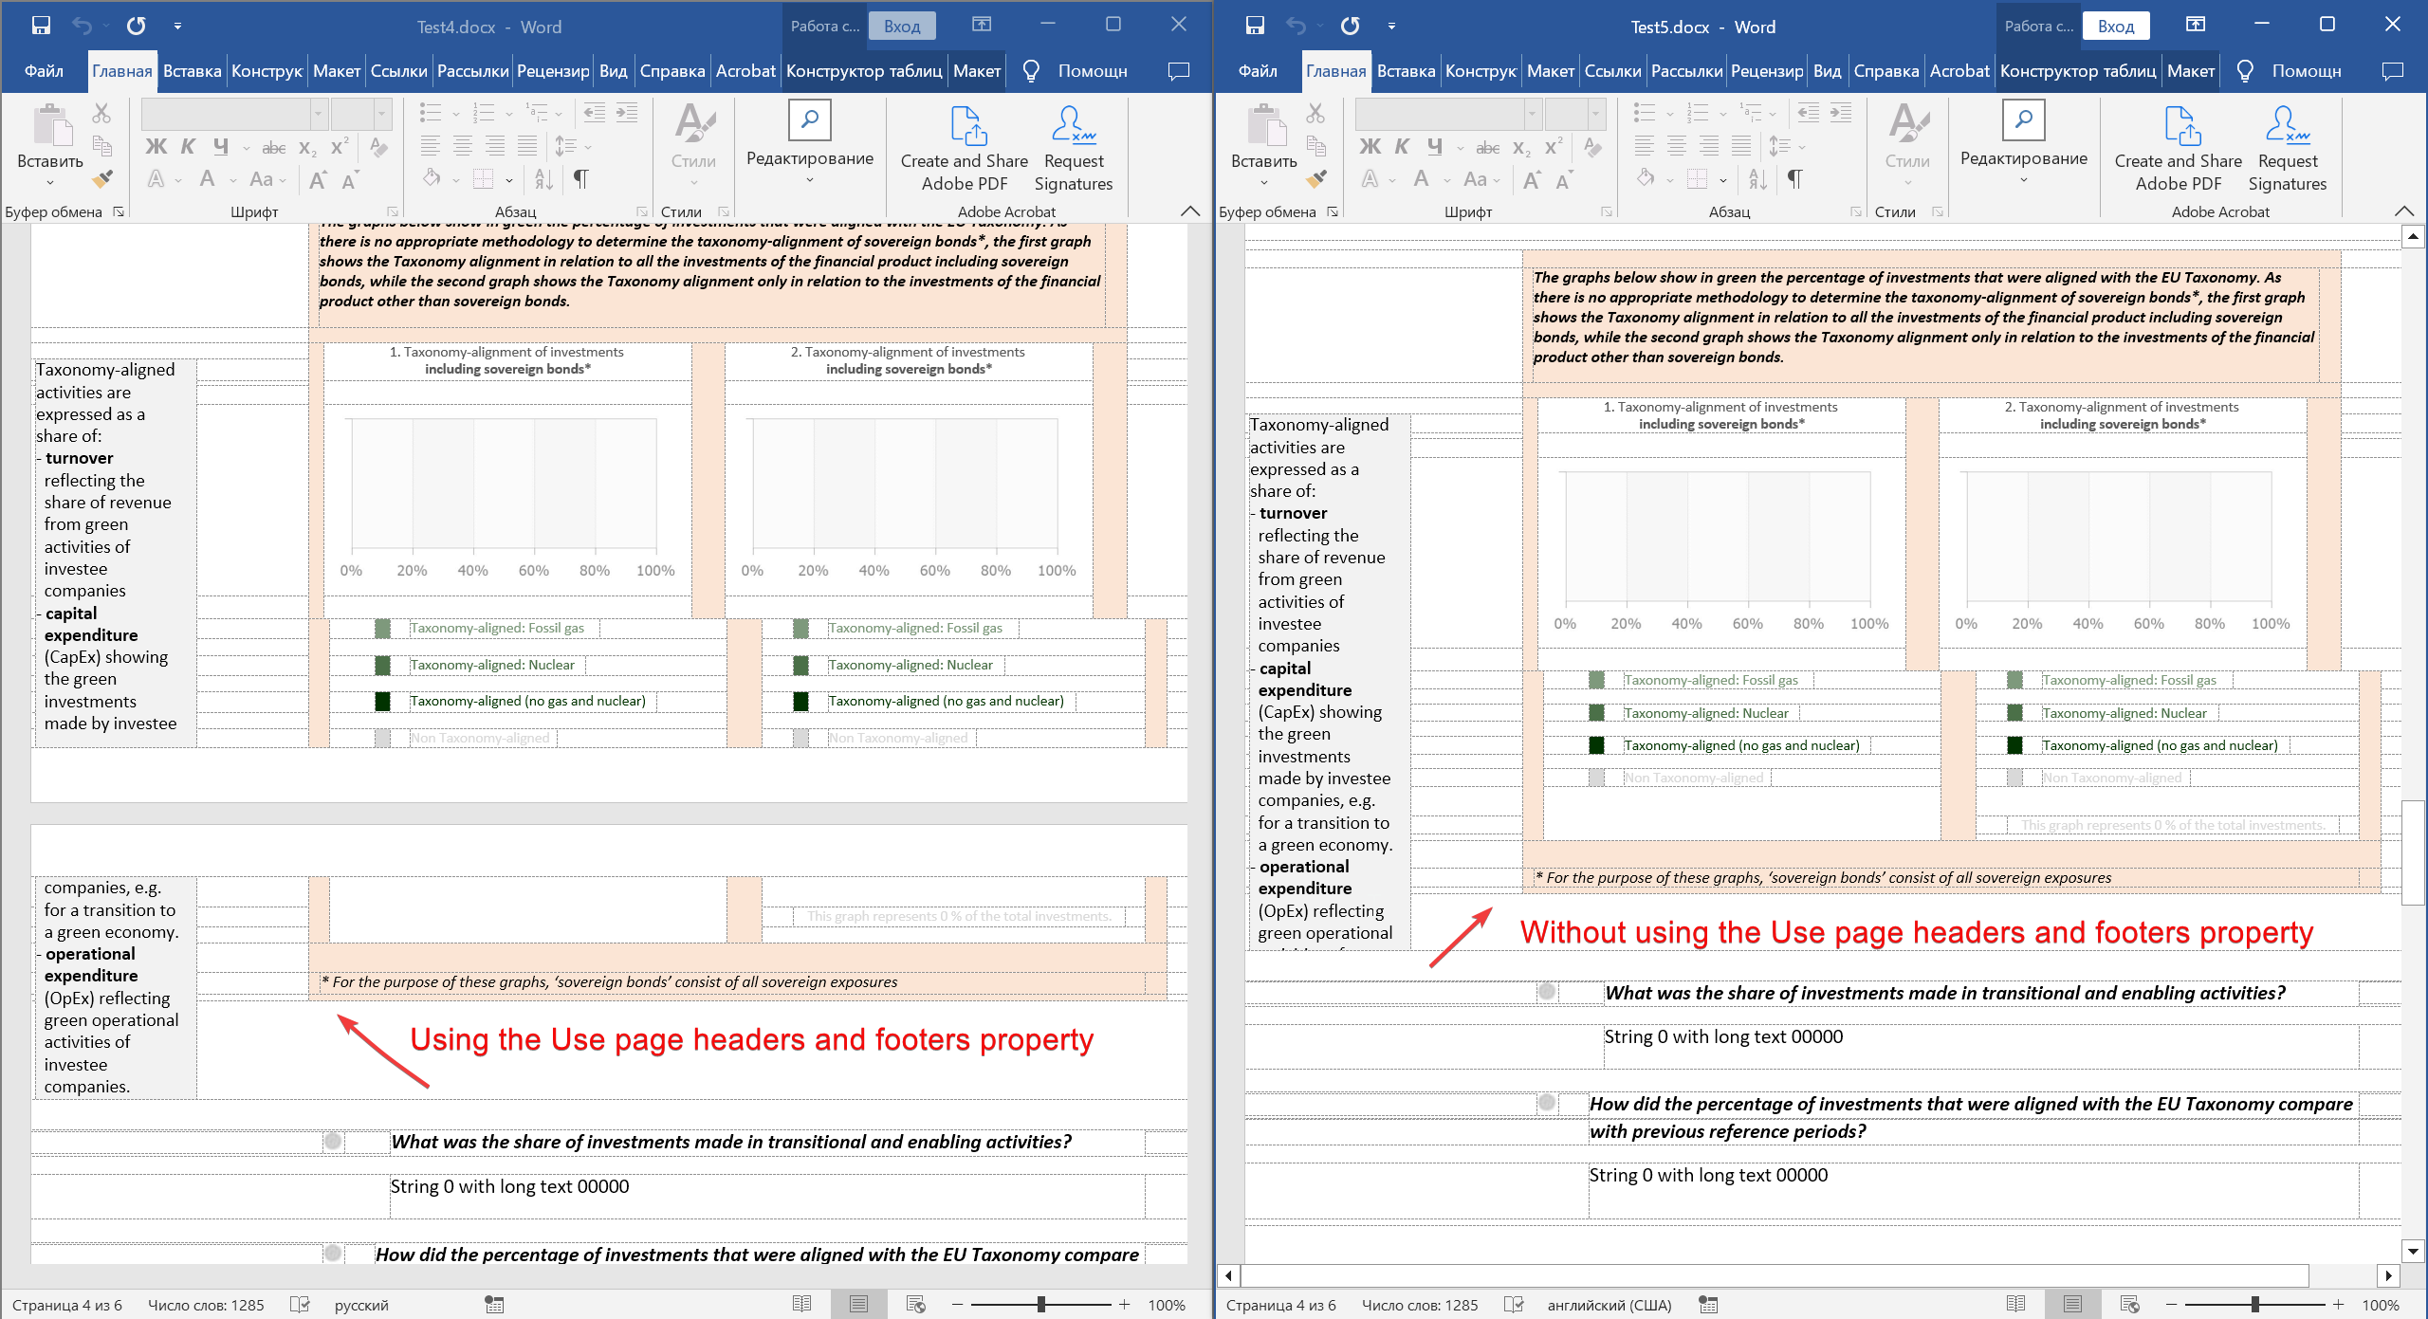Viewport: 2428px width, 1319px height.
Task: Toggle Underline Ч in Test5.docx ribbon
Action: [1435, 147]
